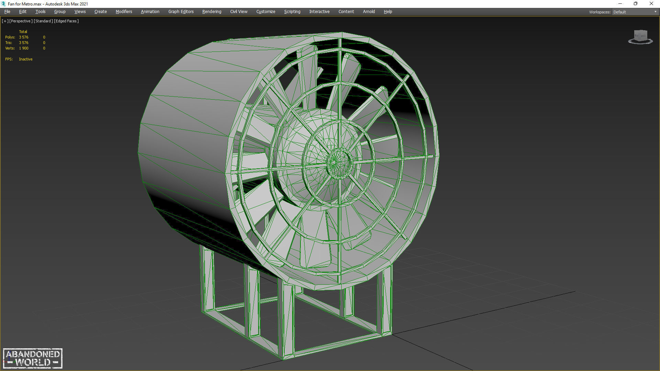
Task: Open the Help menu
Action: coord(388,12)
